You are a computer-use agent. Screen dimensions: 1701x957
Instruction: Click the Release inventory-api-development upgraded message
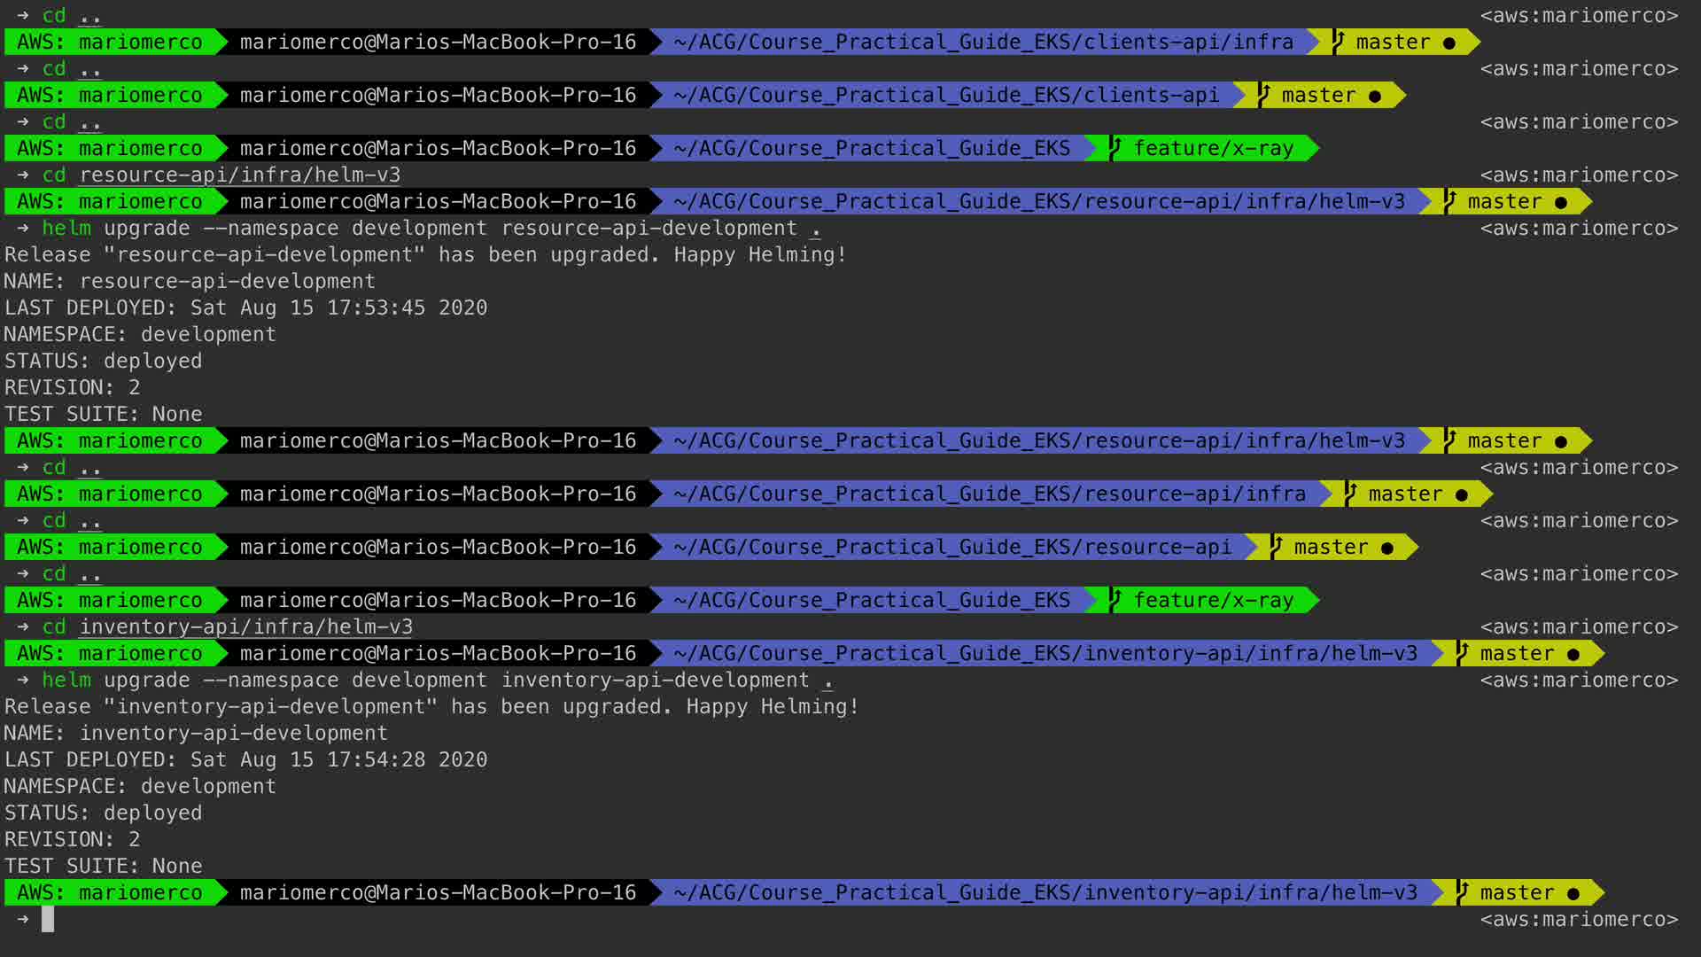click(x=431, y=706)
